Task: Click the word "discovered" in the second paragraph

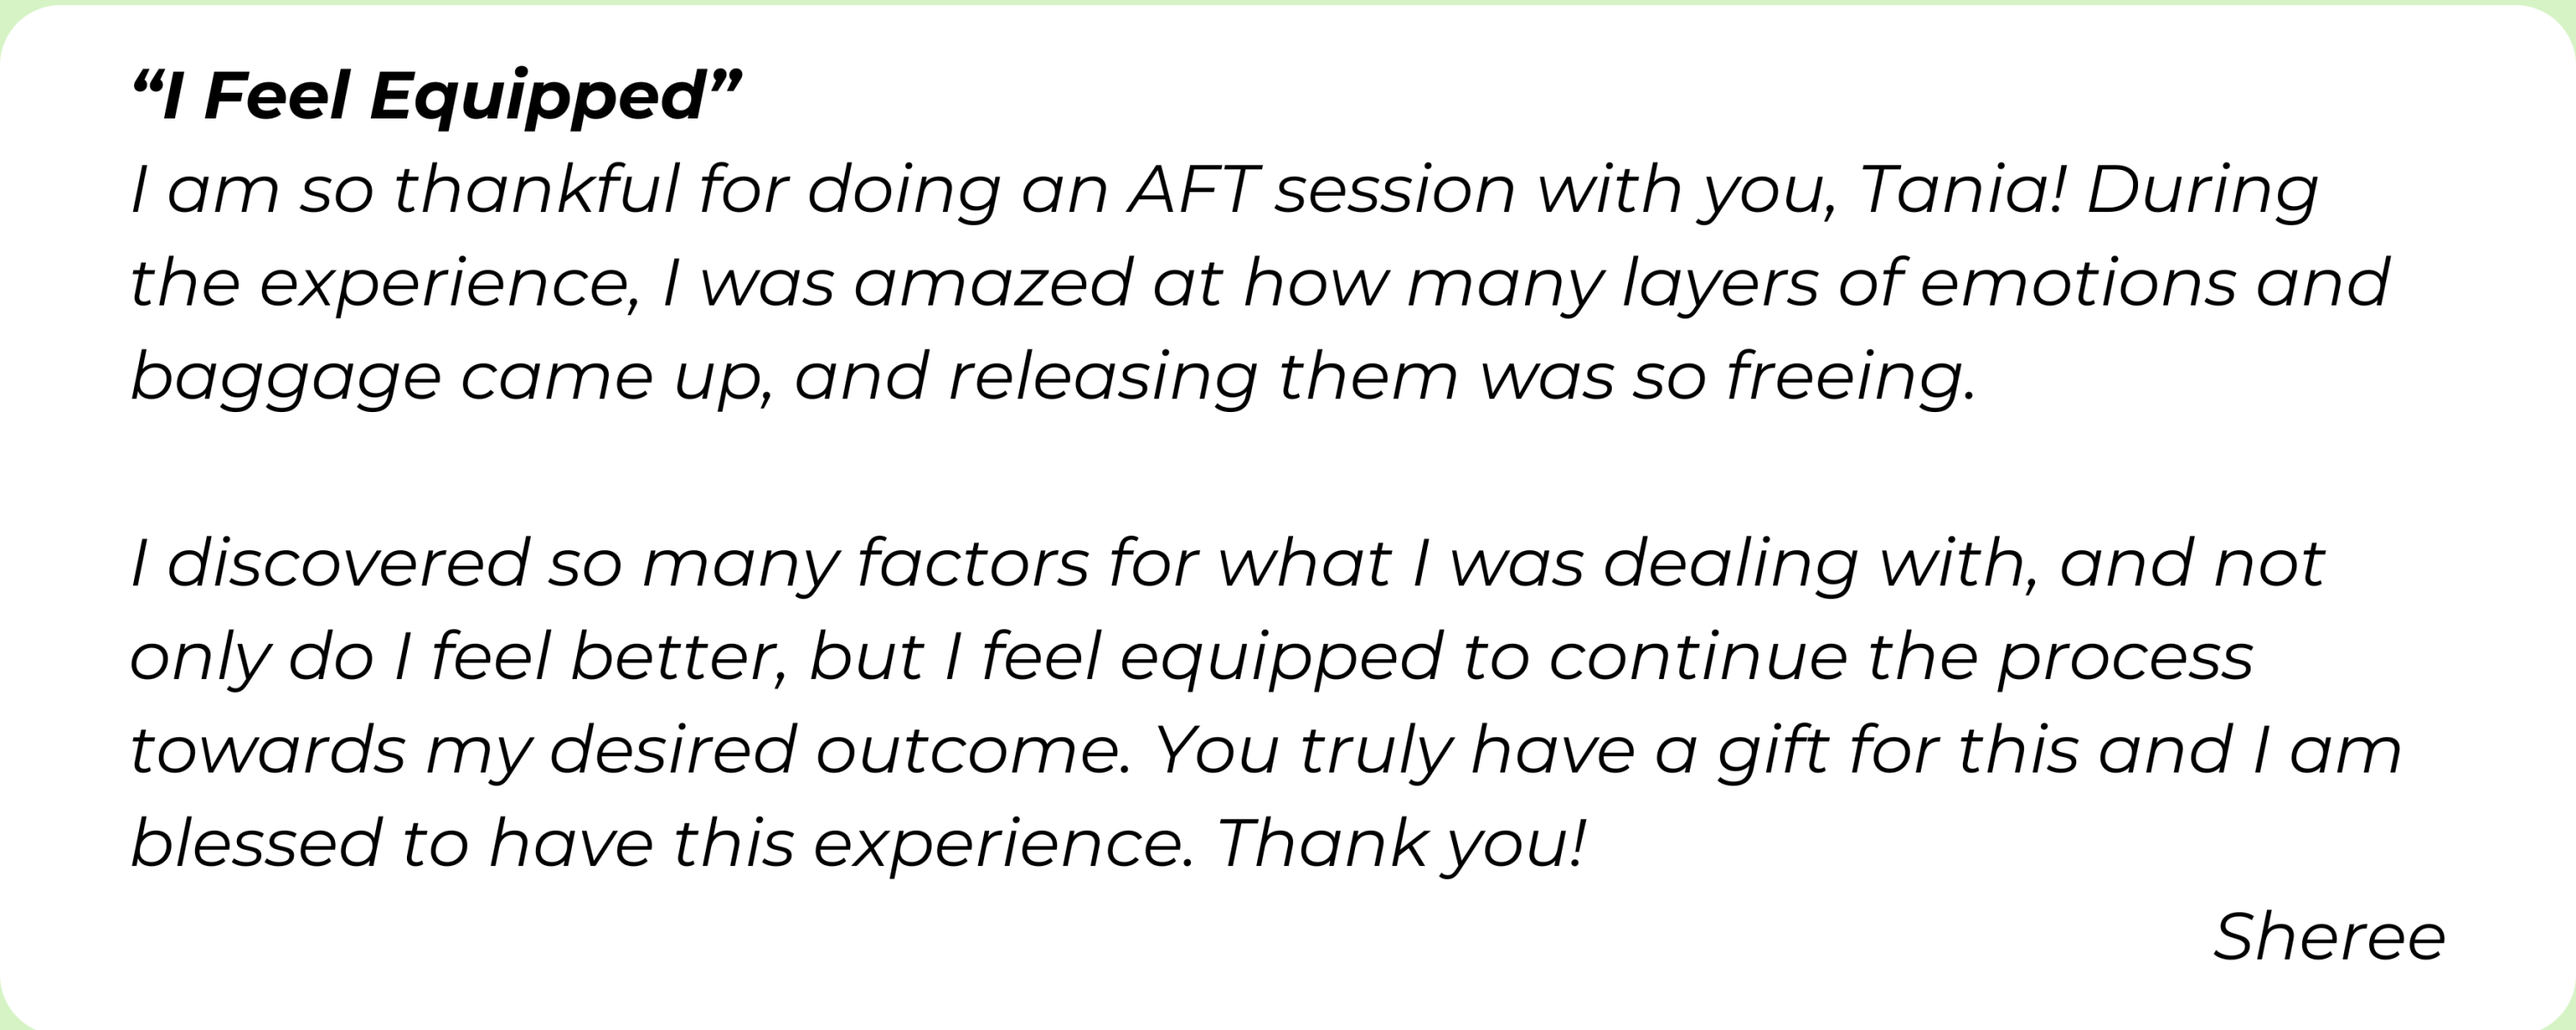Action: click(348, 563)
